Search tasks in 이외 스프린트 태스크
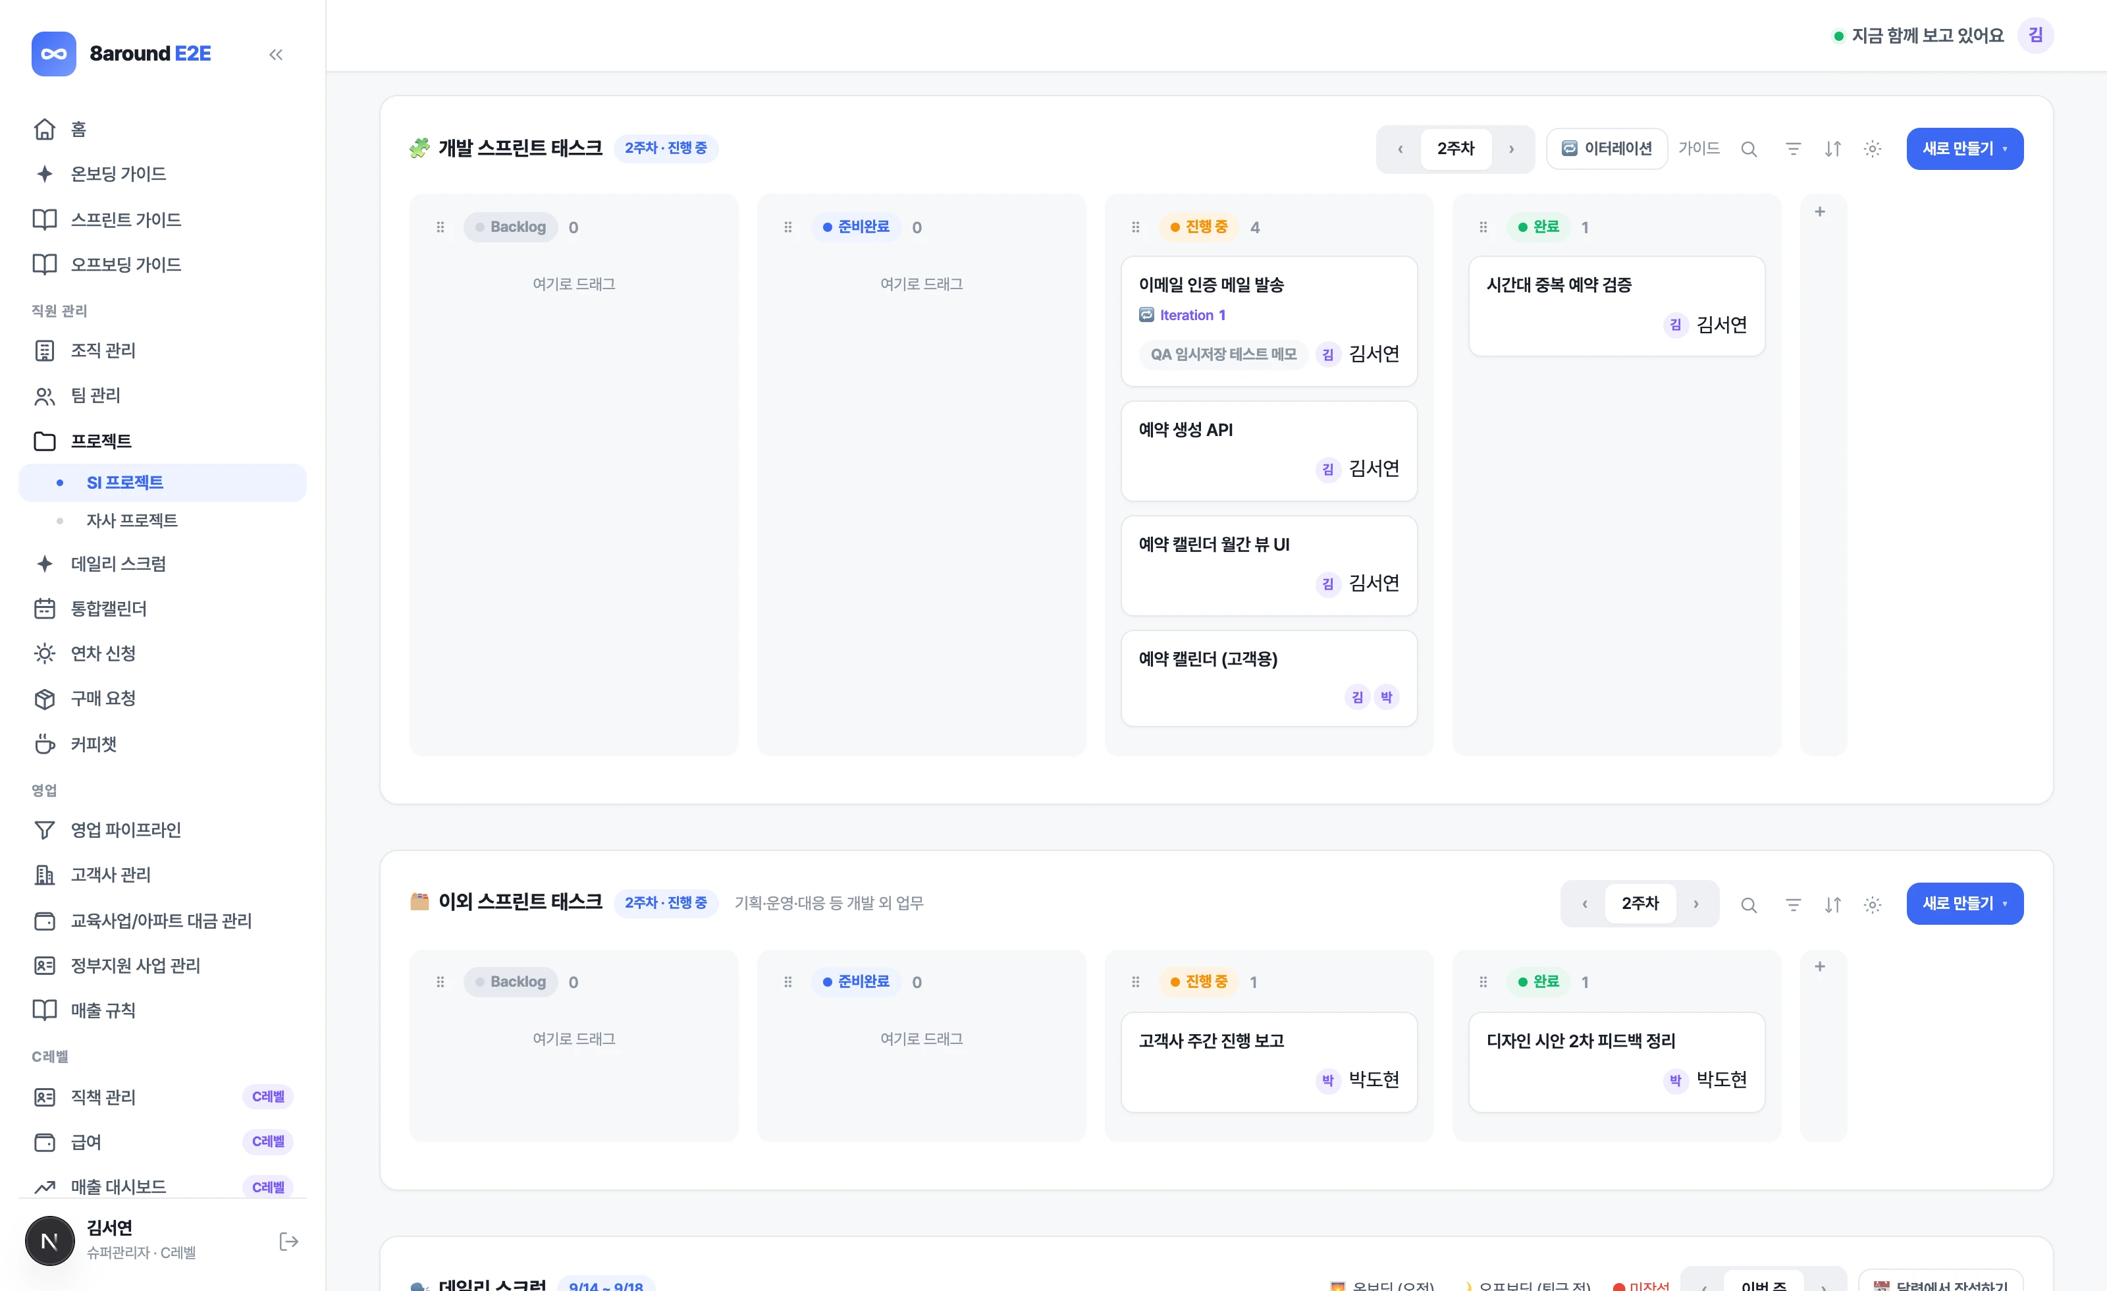Image resolution: width=2107 pixels, height=1291 pixels. pyautogui.click(x=1749, y=905)
